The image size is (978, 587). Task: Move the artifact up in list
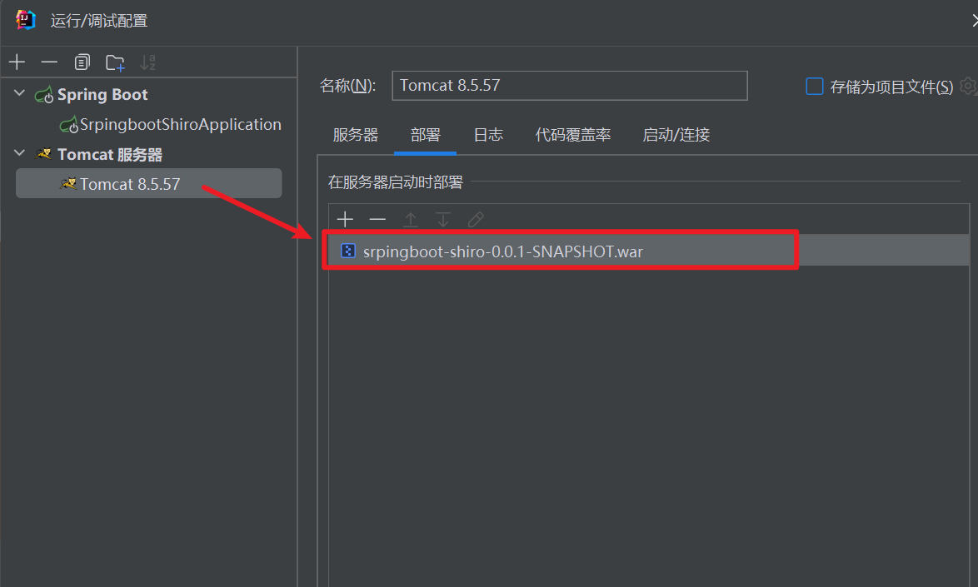click(x=411, y=219)
